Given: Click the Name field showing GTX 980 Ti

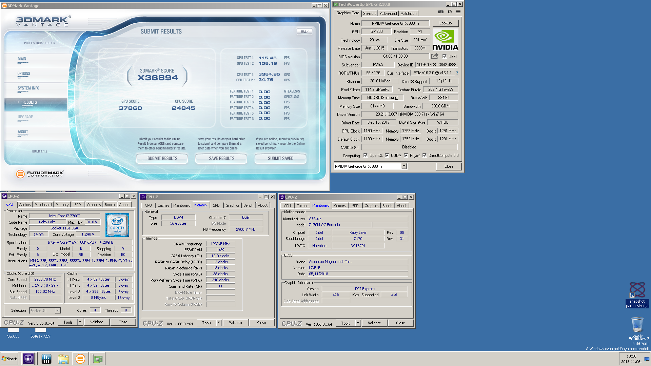Looking at the screenshot, I should (x=395, y=23).
